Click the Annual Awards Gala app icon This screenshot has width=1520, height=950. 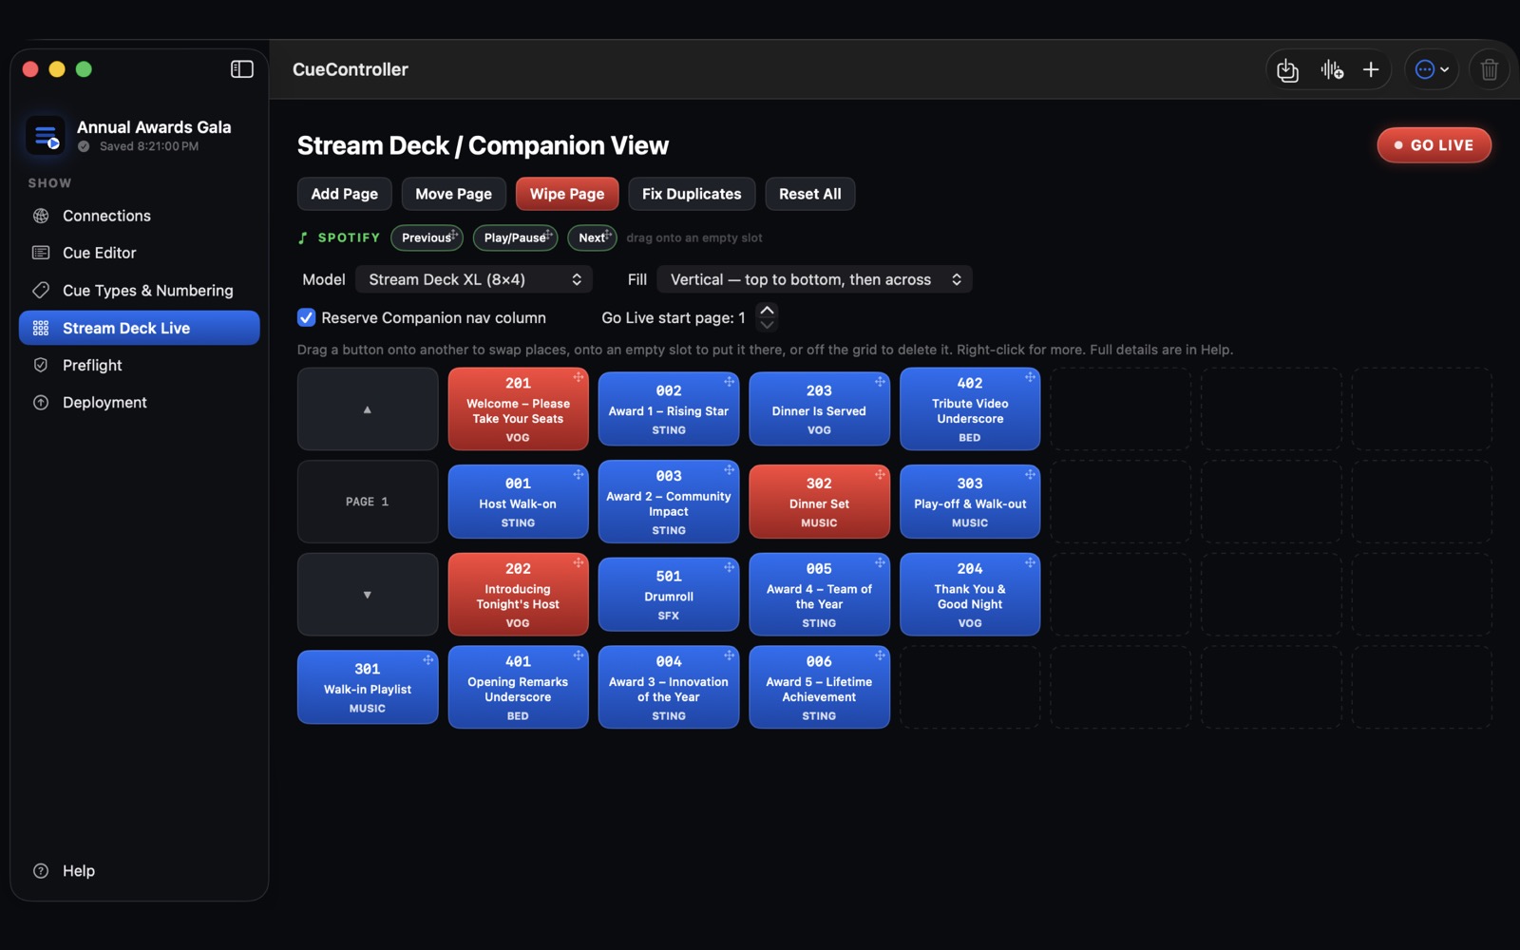tap(45, 136)
